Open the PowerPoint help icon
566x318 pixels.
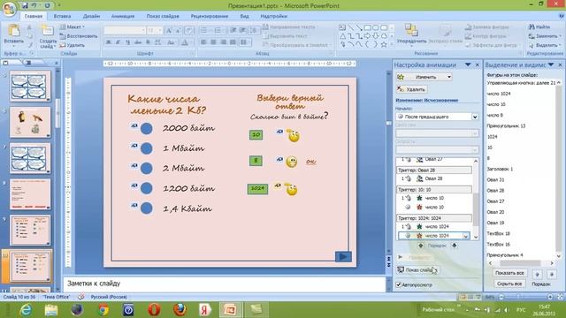[561, 16]
